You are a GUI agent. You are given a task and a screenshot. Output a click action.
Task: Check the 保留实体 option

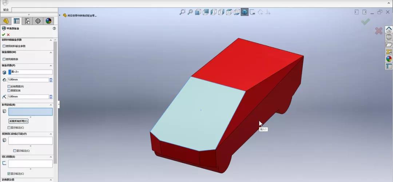(x=9, y=90)
